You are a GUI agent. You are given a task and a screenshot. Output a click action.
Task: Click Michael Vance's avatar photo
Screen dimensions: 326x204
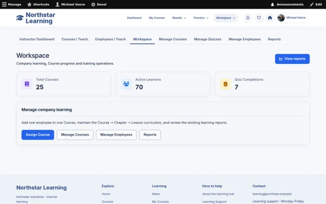coord(281,18)
